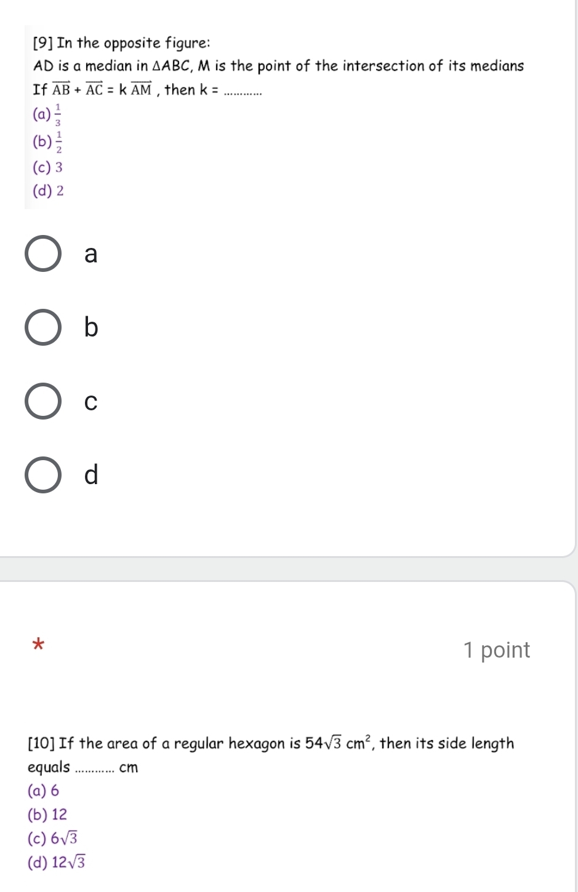Click choice (d) 12√3 in question 10
The height and width of the screenshot is (892, 578).
57,862
